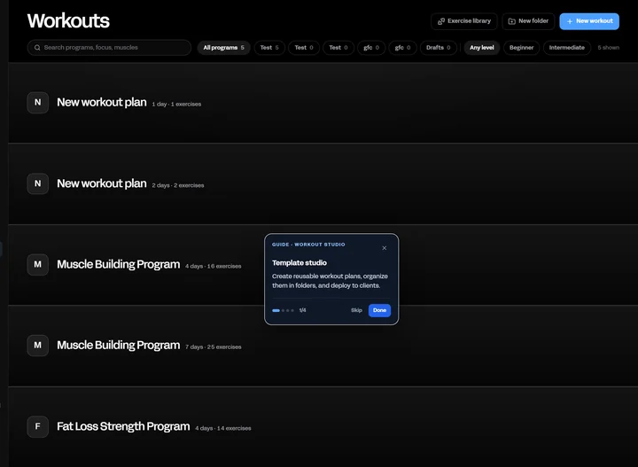The width and height of the screenshot is (638, 467).
Task: Click the M avatar of the 4 days program
Action: pyautogui.click(x=38, y=264)
